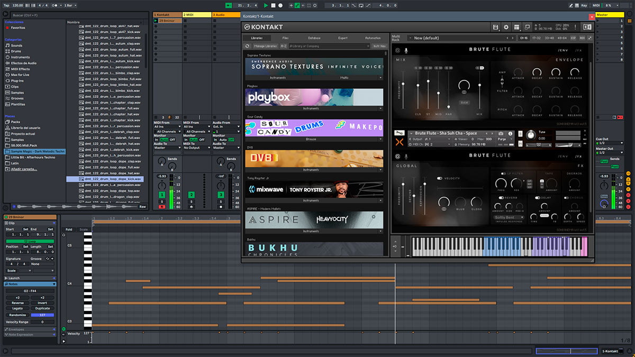The width and height of the screenshot is (635, 357).
Task: Open Audio To Master dropdown on Kontakt track
Action: click(x=167, y=148)
